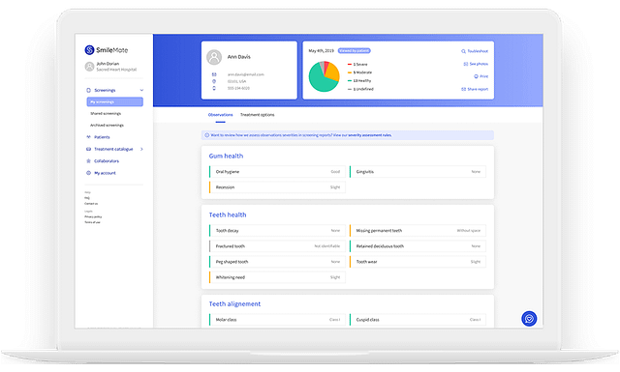Click the green Healthy pie chart slice
The width and height of the screenshot is (620, 372).
(321, 80)
